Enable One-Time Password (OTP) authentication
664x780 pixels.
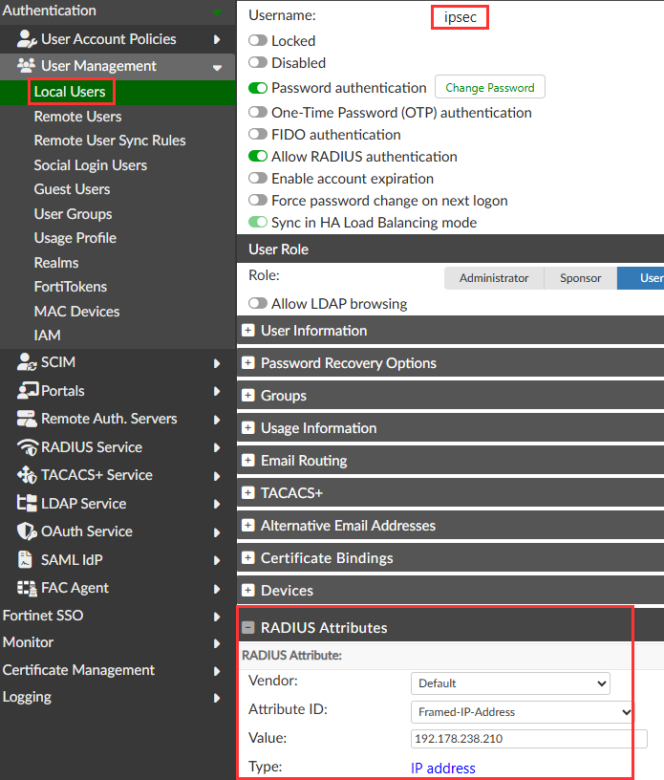(258, 112)
